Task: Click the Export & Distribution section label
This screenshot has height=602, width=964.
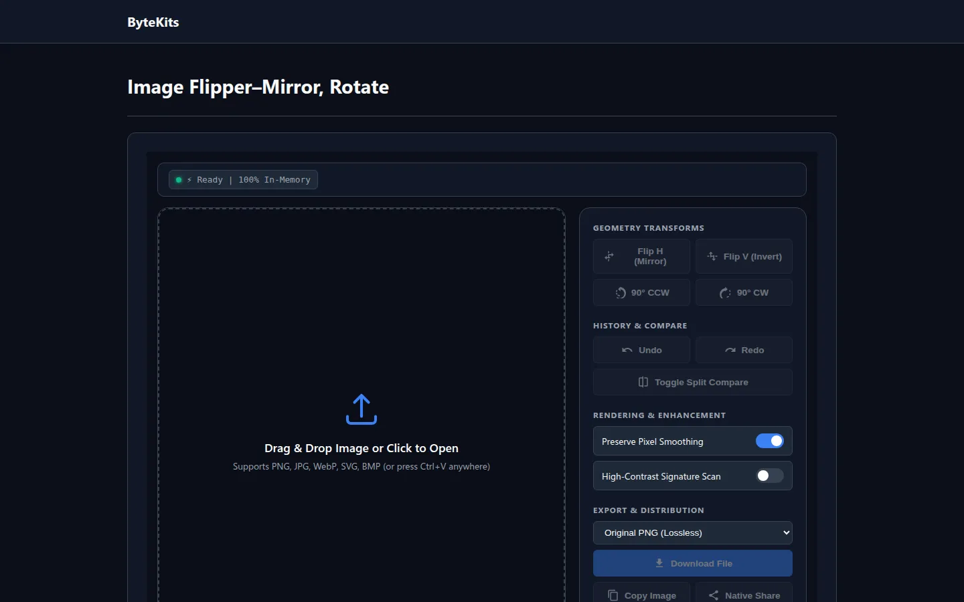Action: [x=649, y=510]
